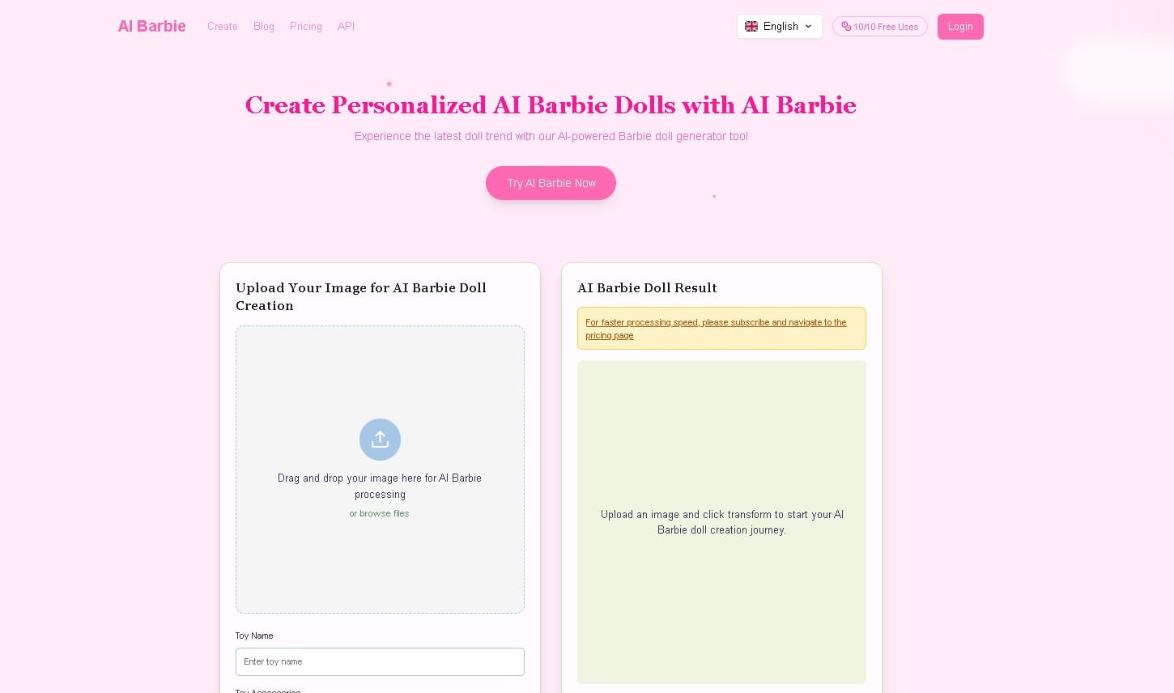Open the image upload drop zone
The height and width of the screenshot is (693, 1174).
coord(380,470)
